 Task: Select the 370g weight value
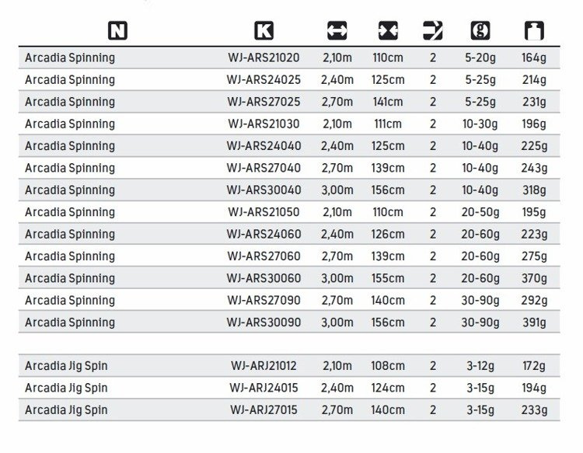[534, 278]
